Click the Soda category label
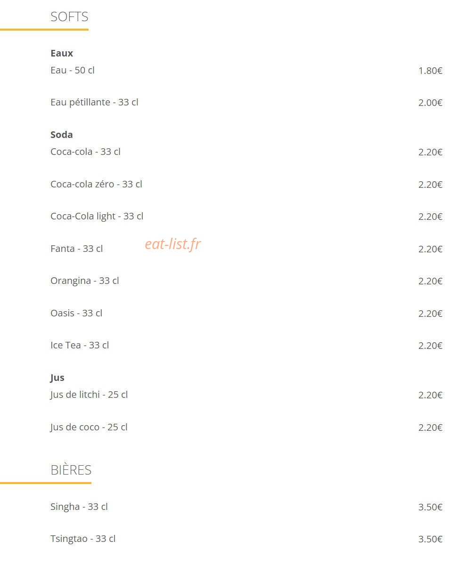 tap(62, 135)
